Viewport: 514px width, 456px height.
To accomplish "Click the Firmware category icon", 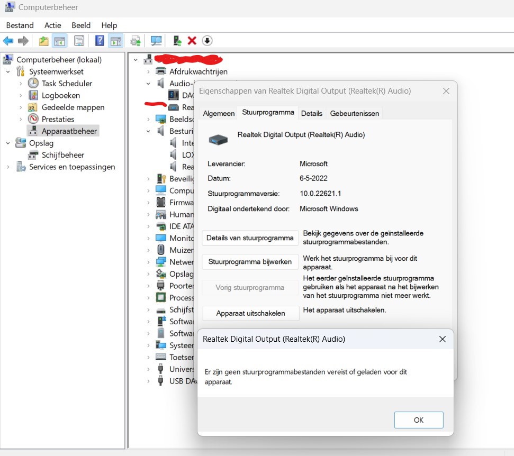I will (160, 202).
